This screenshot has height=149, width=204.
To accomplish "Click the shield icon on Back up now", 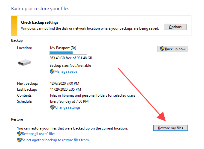I will tap(162, 49).
